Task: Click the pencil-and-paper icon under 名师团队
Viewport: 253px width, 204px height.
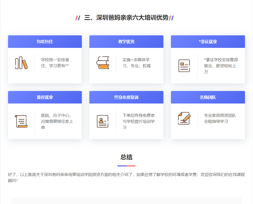Action: (184, 118)
